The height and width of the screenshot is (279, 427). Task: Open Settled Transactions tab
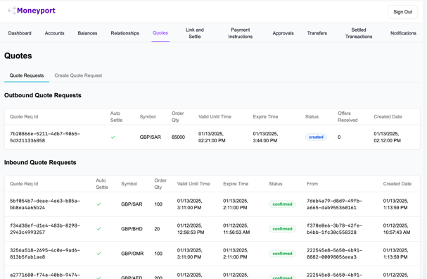point(359,33)
